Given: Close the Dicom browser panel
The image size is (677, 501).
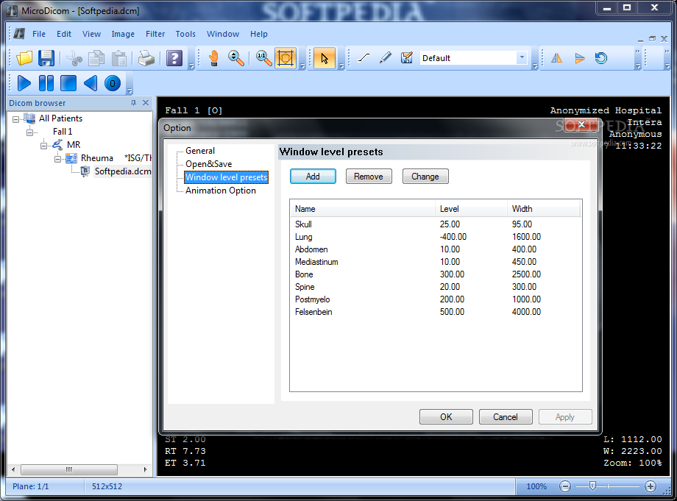Looking at the screenshot, I should [146, 103].
